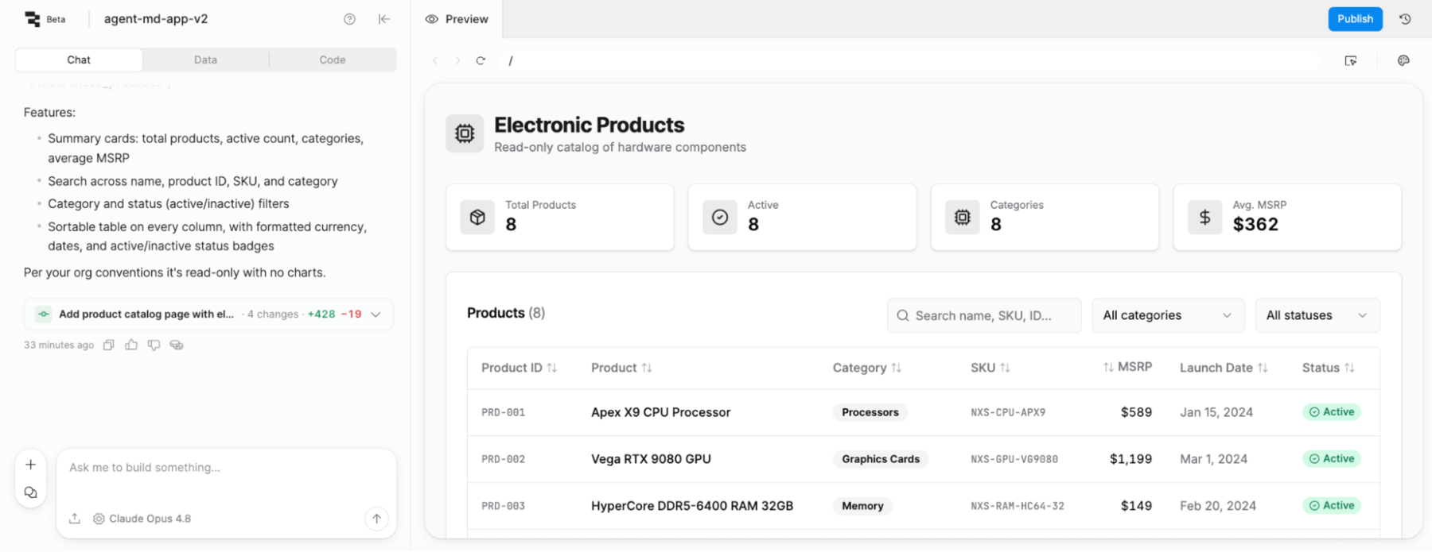Click Active status badge for PRD-001
Image resolution: width=1432 pixels, height=552 pixels.
1332,412
